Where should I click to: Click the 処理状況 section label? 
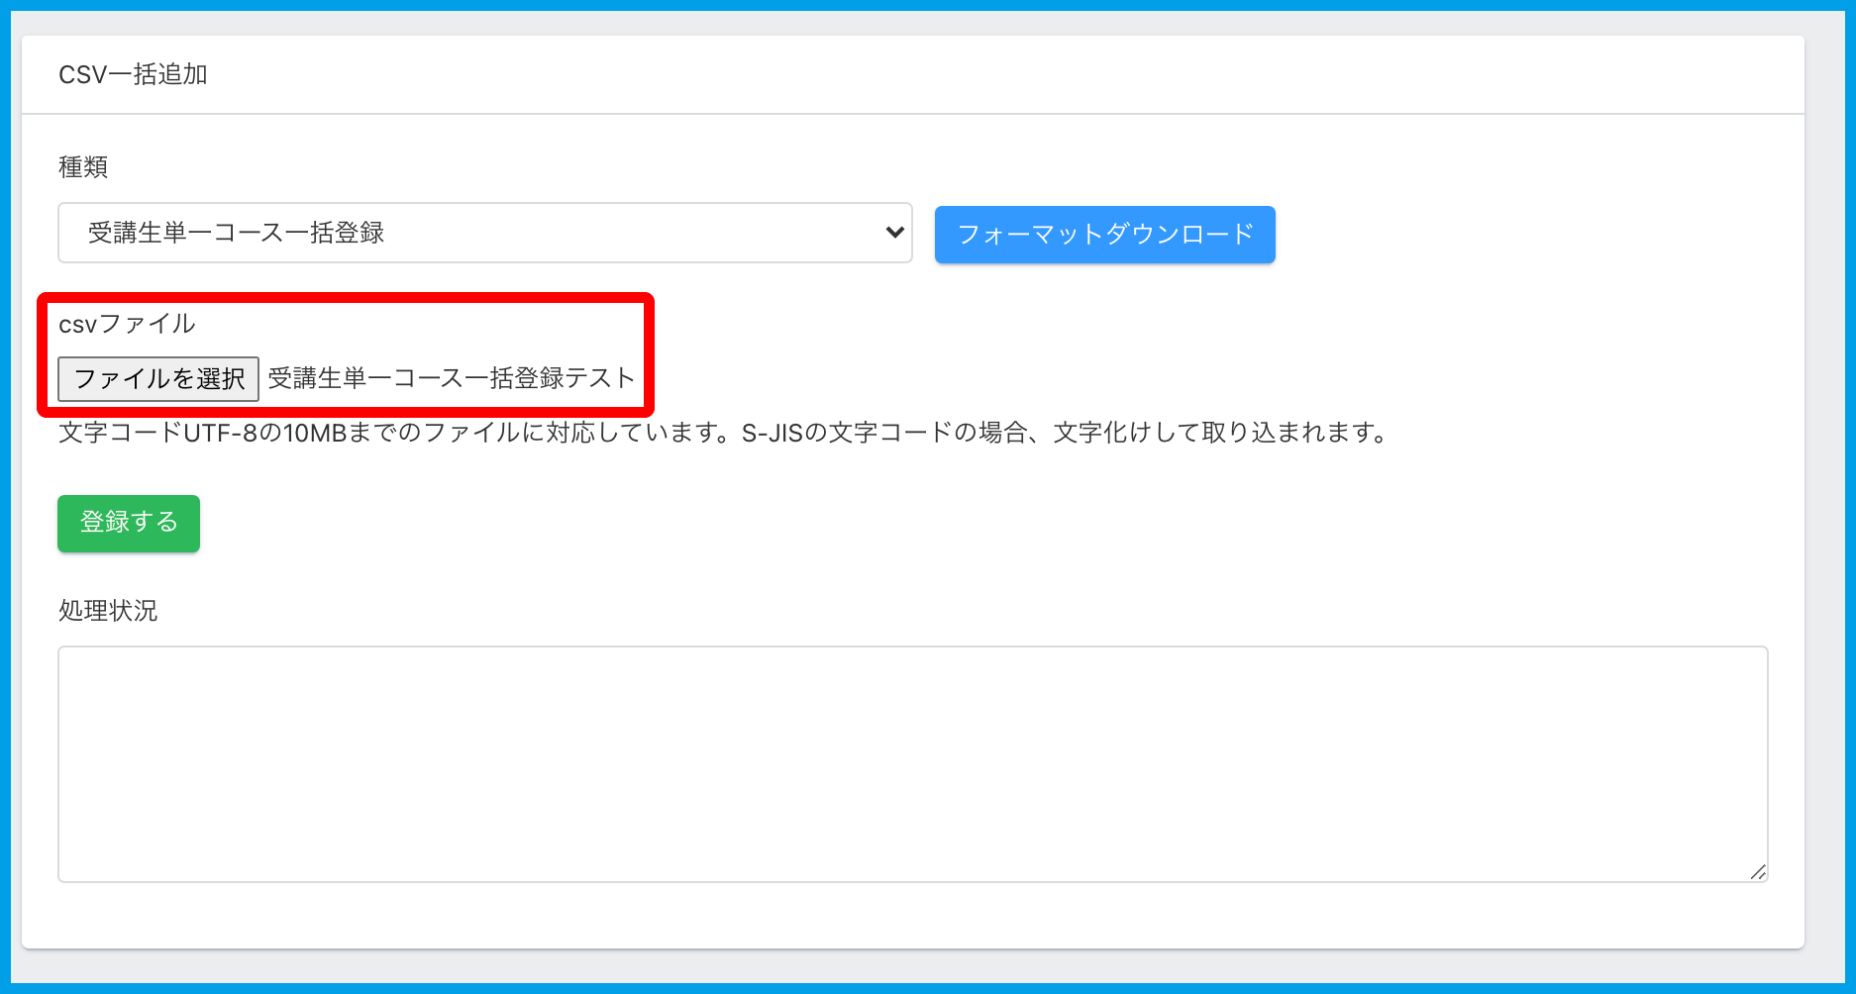point(108,611)
